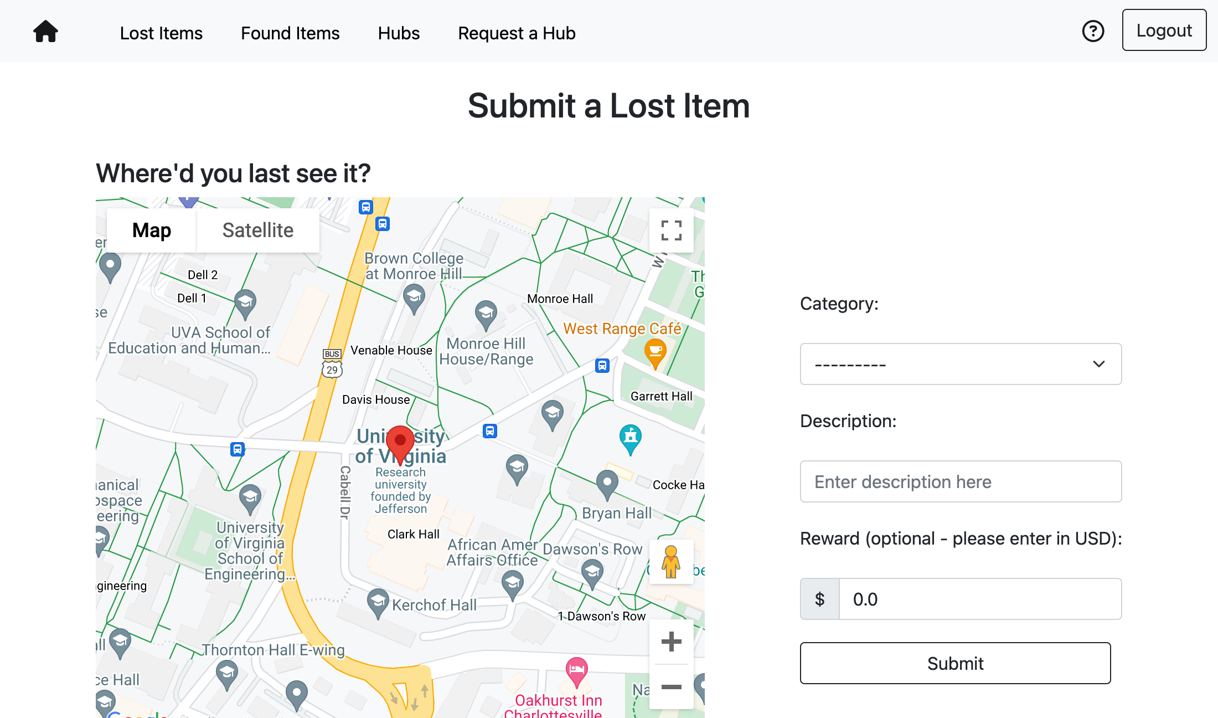
Task: Toggle the West Range Café marker
Action: (x=653, y=355)
